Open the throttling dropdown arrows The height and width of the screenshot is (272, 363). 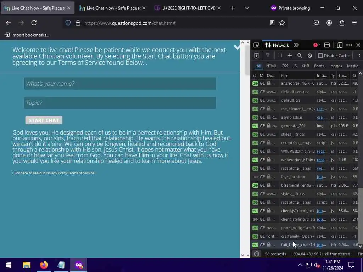359,56
